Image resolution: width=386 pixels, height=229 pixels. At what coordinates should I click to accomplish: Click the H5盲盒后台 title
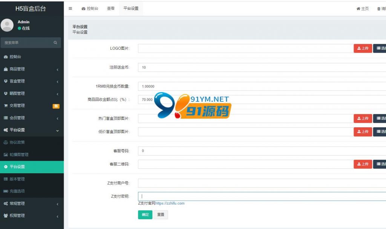pos(31,9)
